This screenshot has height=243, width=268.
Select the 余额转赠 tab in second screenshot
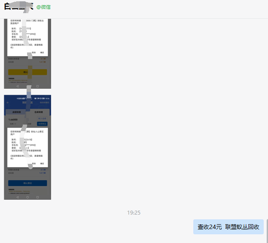click(16, 112)
